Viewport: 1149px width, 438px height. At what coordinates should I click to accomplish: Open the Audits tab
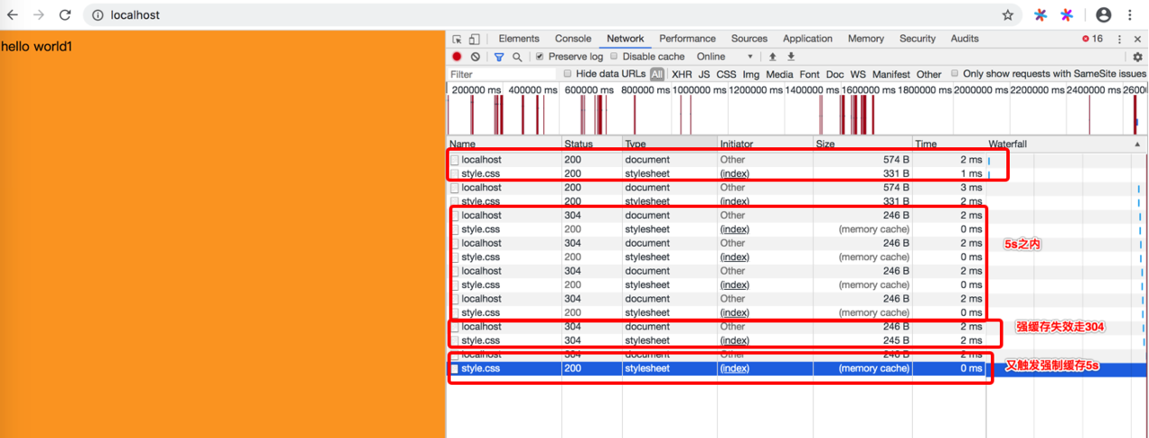pyautogui.click(x=965, y=39)
